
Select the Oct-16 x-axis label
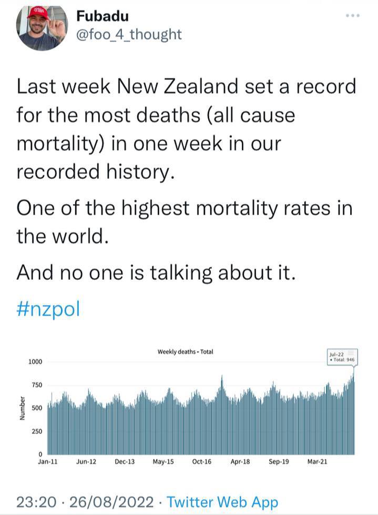202,461
